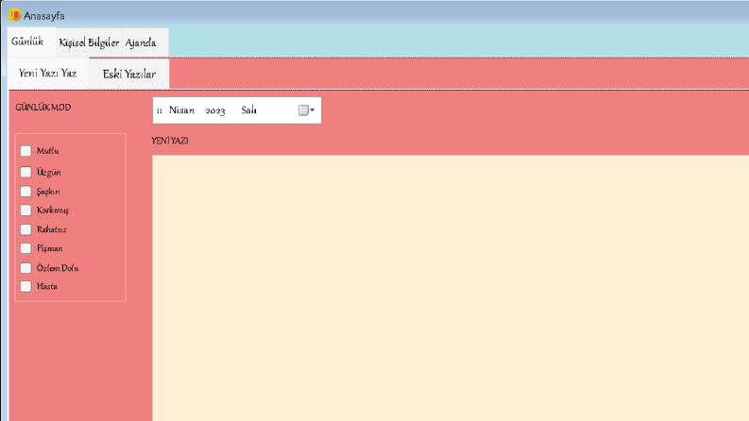The width and height of the screenshot is (749, 421).
Task: Enable the Şaşkın mood option
Action: point(26,192)
